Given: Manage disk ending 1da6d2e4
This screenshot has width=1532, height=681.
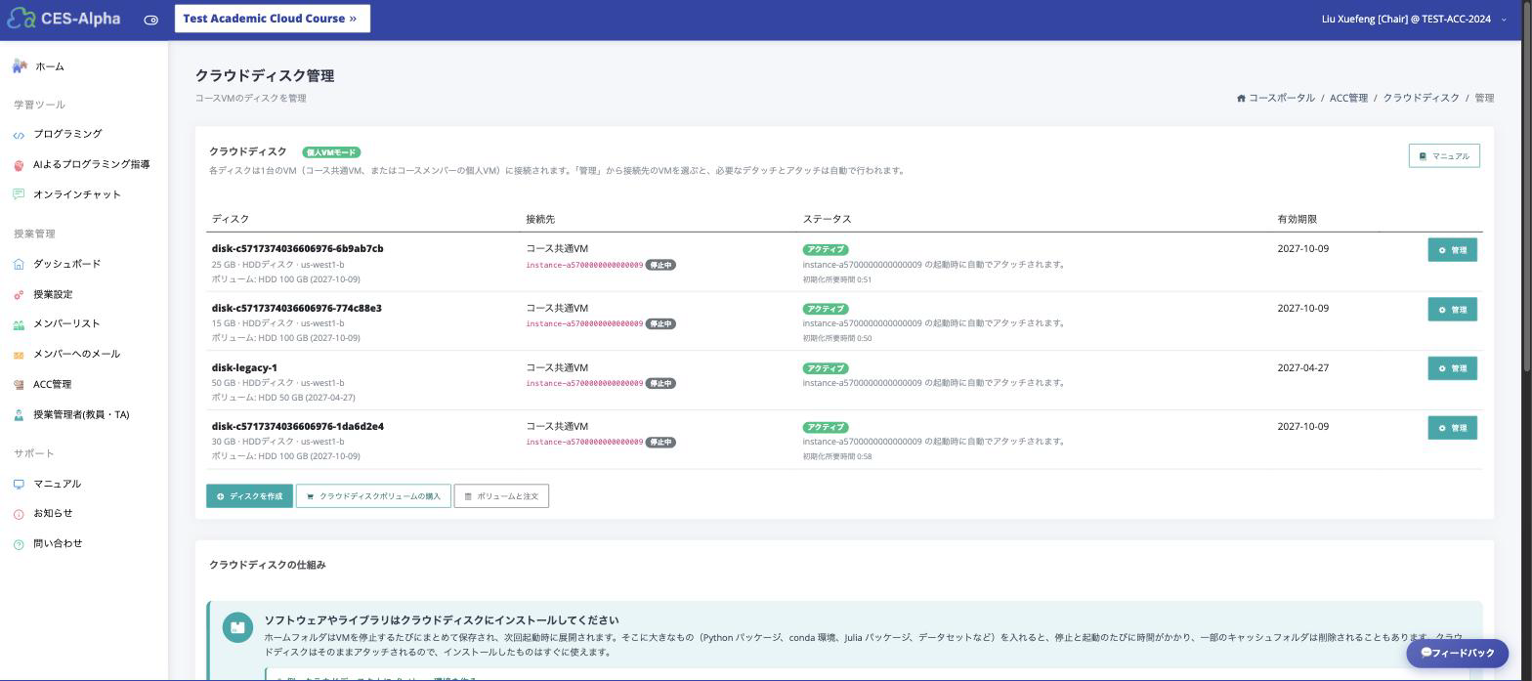Looking at the screenshot, I should click(x=1452, y=428).
